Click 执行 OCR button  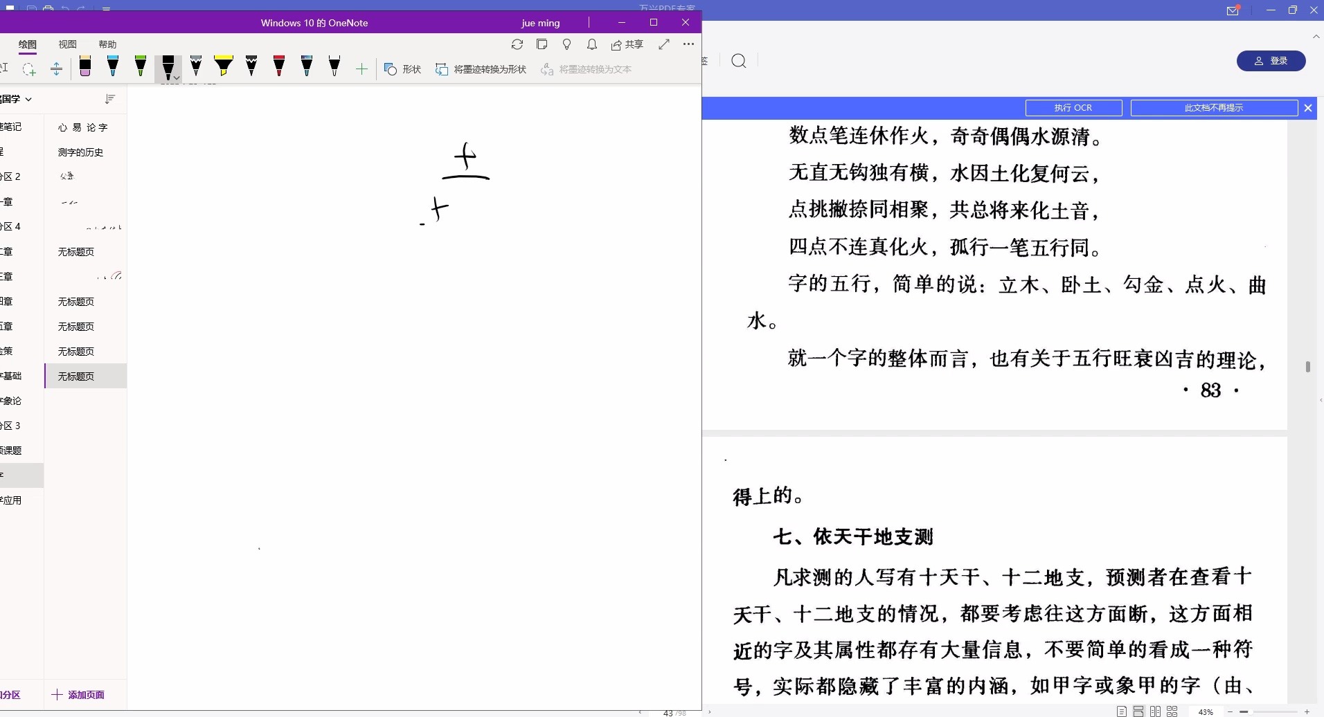[x=1073, y=108]
